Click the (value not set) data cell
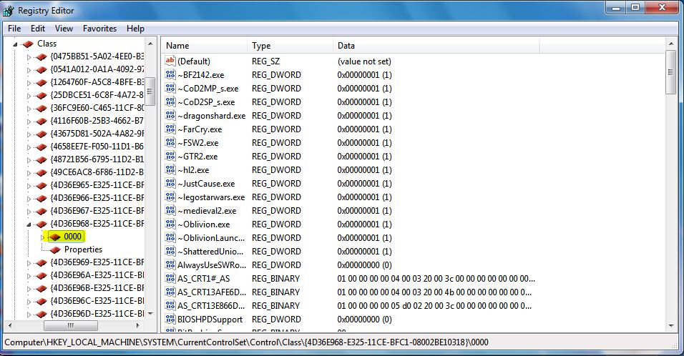Screen dimensions: 684x356 coord(364,61)
